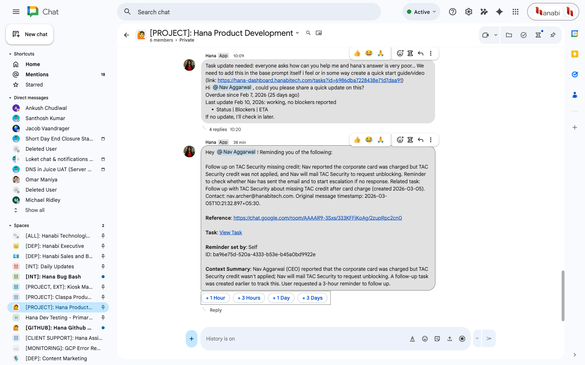Screen dimensions: 585x365
Task: Go to the Mentions section
Action: coord(37,74)
